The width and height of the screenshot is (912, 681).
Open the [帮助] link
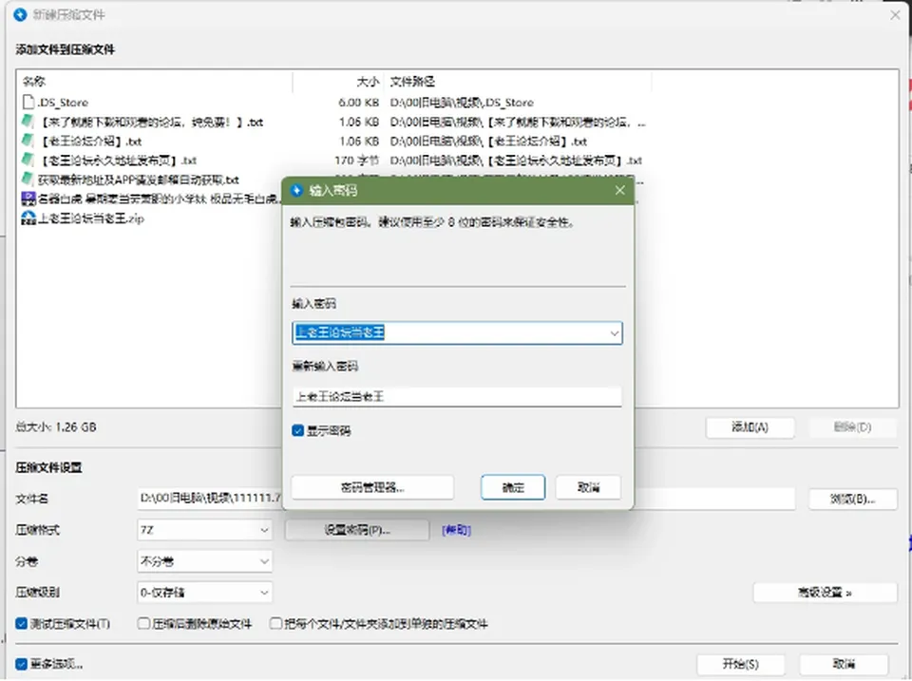(456, 530)
